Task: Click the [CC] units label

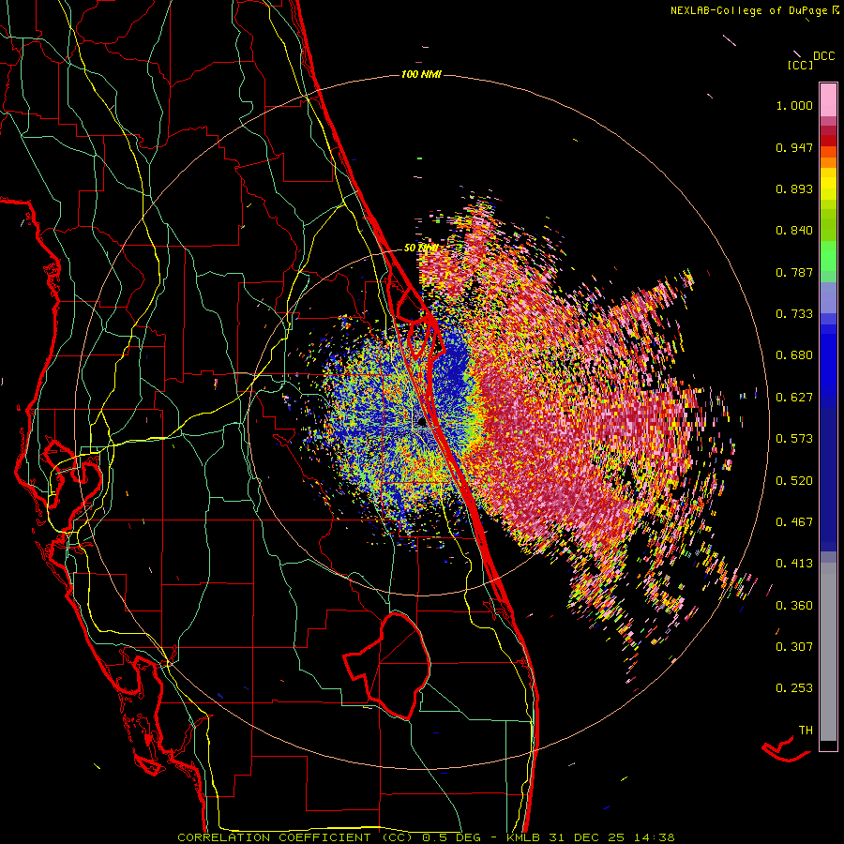Action: click(x=801, y=65)
